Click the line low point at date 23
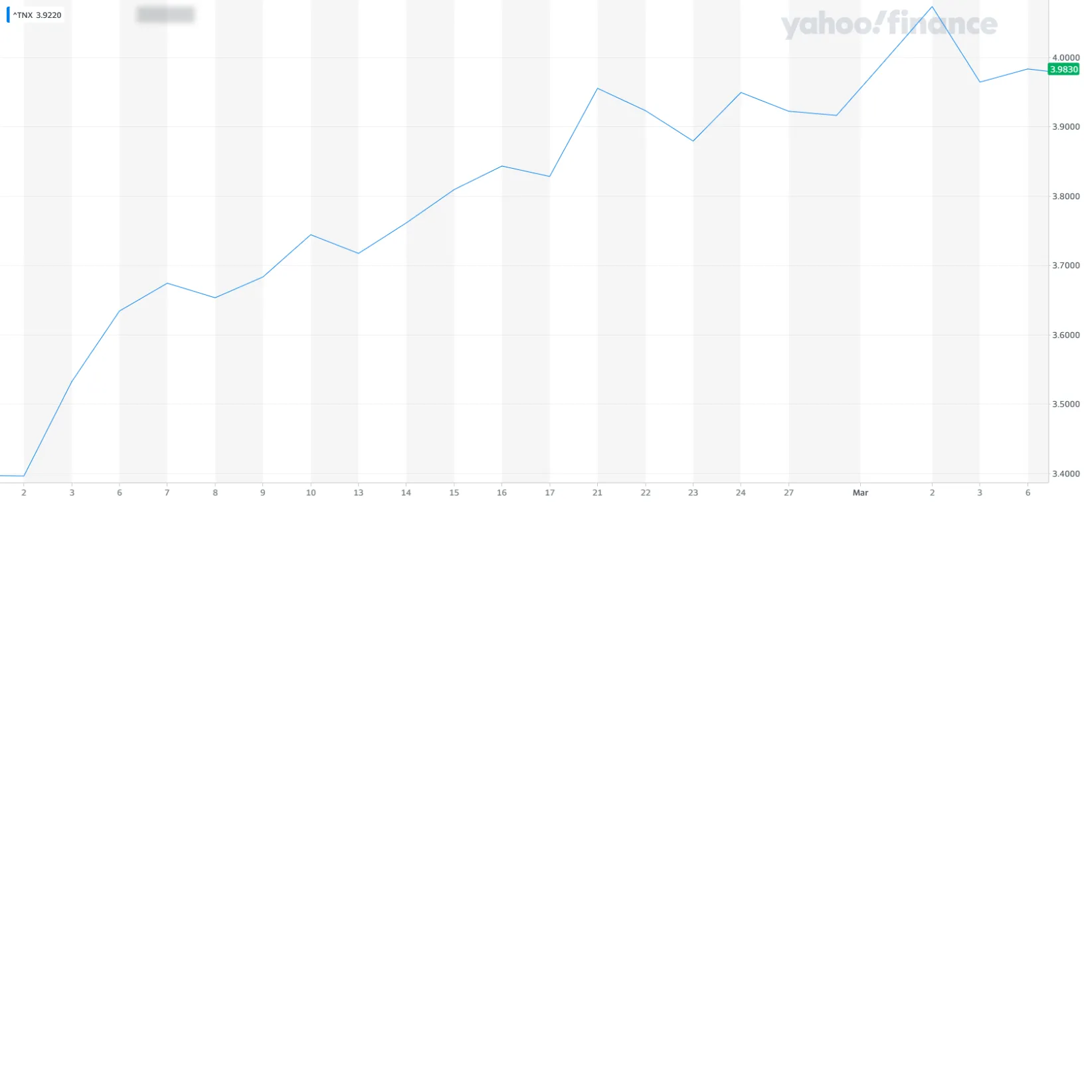 coord(693,141)
